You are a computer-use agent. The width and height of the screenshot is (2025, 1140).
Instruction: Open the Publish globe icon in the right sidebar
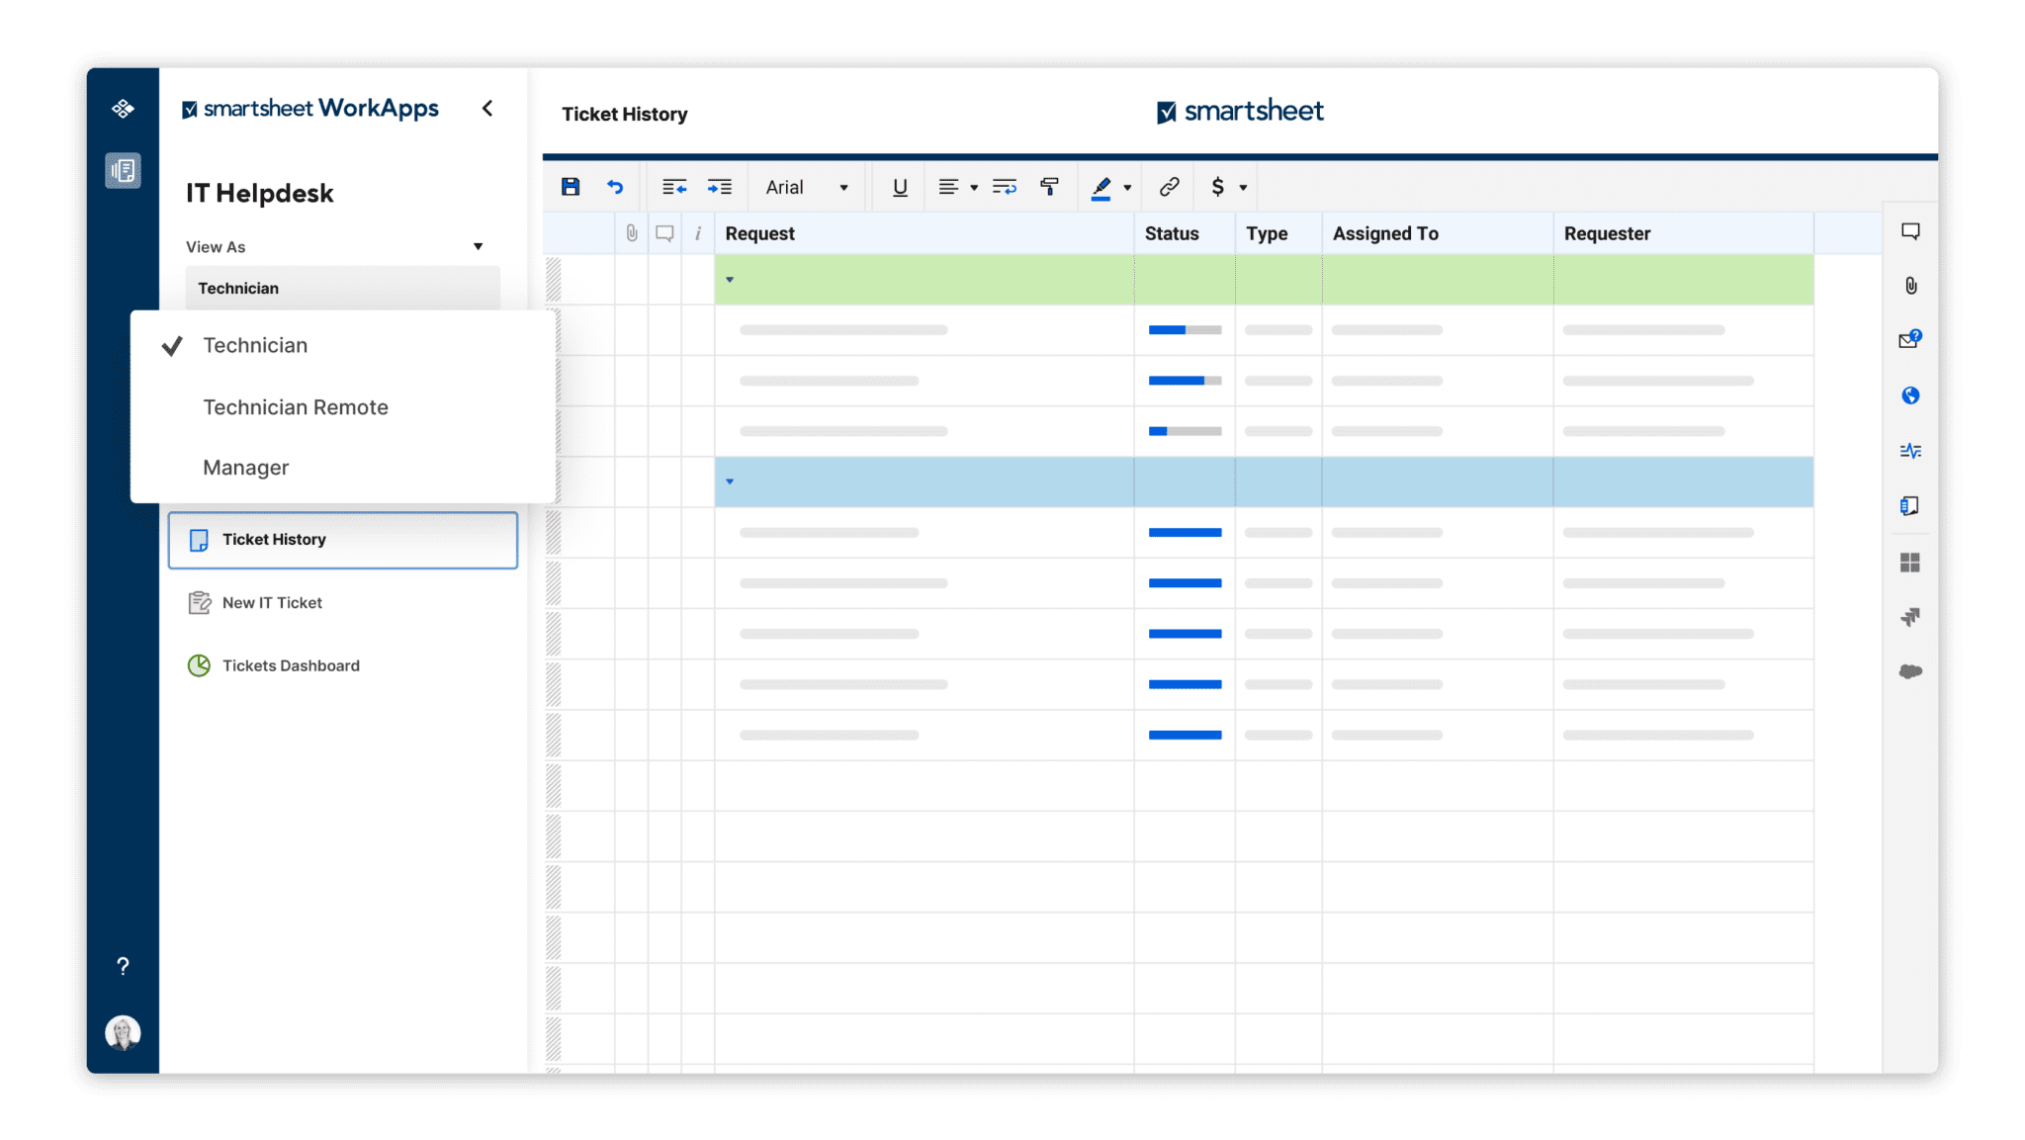(1910, 395)
